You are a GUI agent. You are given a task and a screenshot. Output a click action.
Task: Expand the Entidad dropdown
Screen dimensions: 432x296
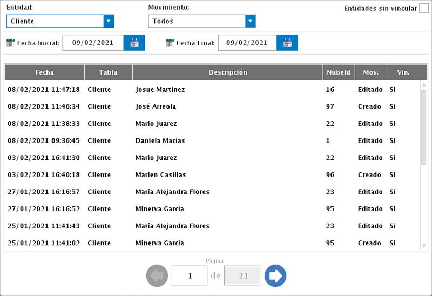click(x=109, y=21)
